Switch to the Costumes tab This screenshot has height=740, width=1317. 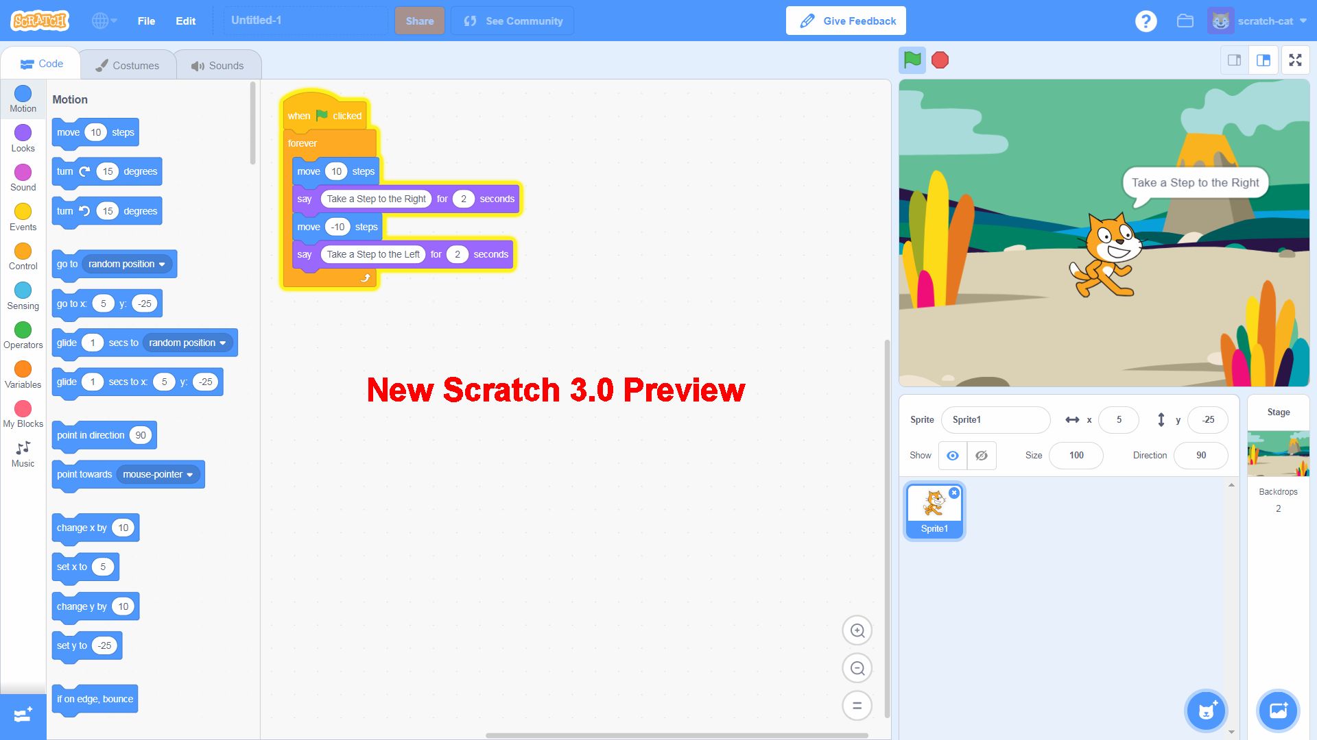tap(126, 65)
